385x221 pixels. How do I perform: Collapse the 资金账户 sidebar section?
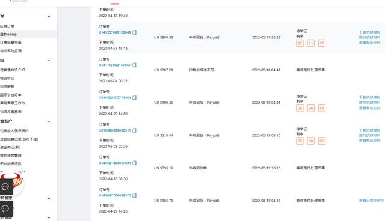pos(49,121)
